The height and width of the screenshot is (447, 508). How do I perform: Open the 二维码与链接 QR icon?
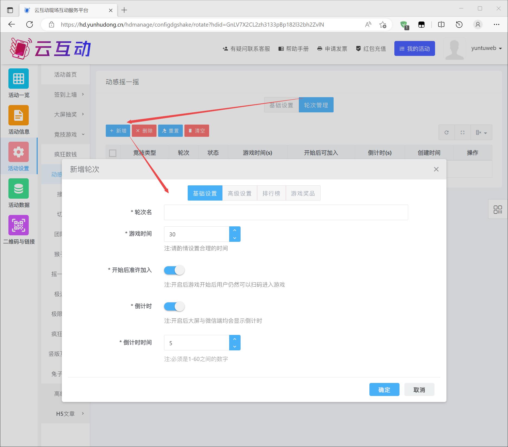coord(18,225)
